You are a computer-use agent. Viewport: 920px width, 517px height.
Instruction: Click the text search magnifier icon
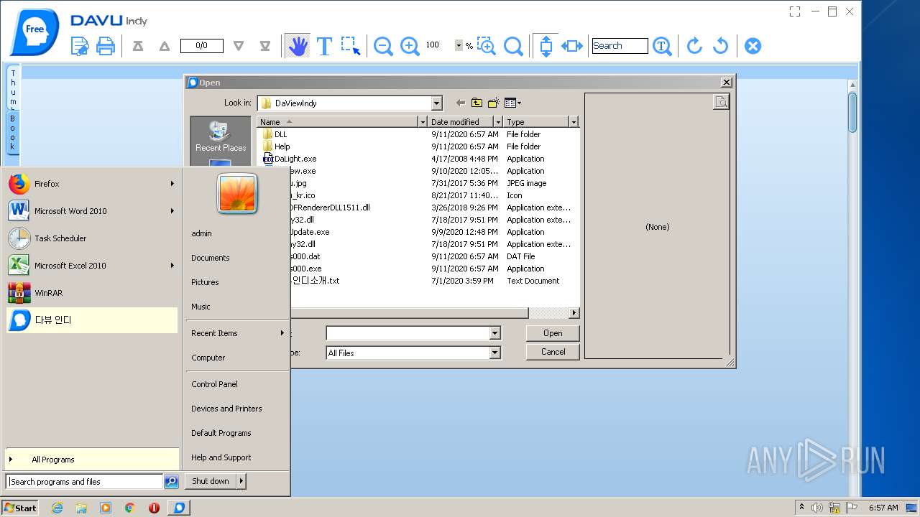point(663,46)
